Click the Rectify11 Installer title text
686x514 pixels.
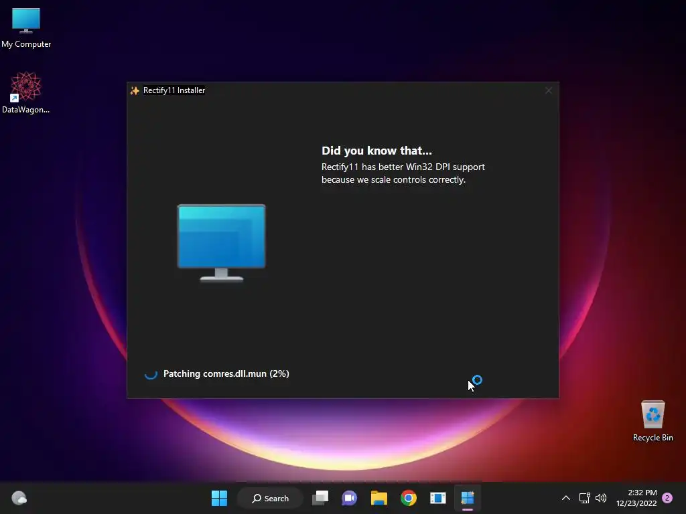point(174,90)
